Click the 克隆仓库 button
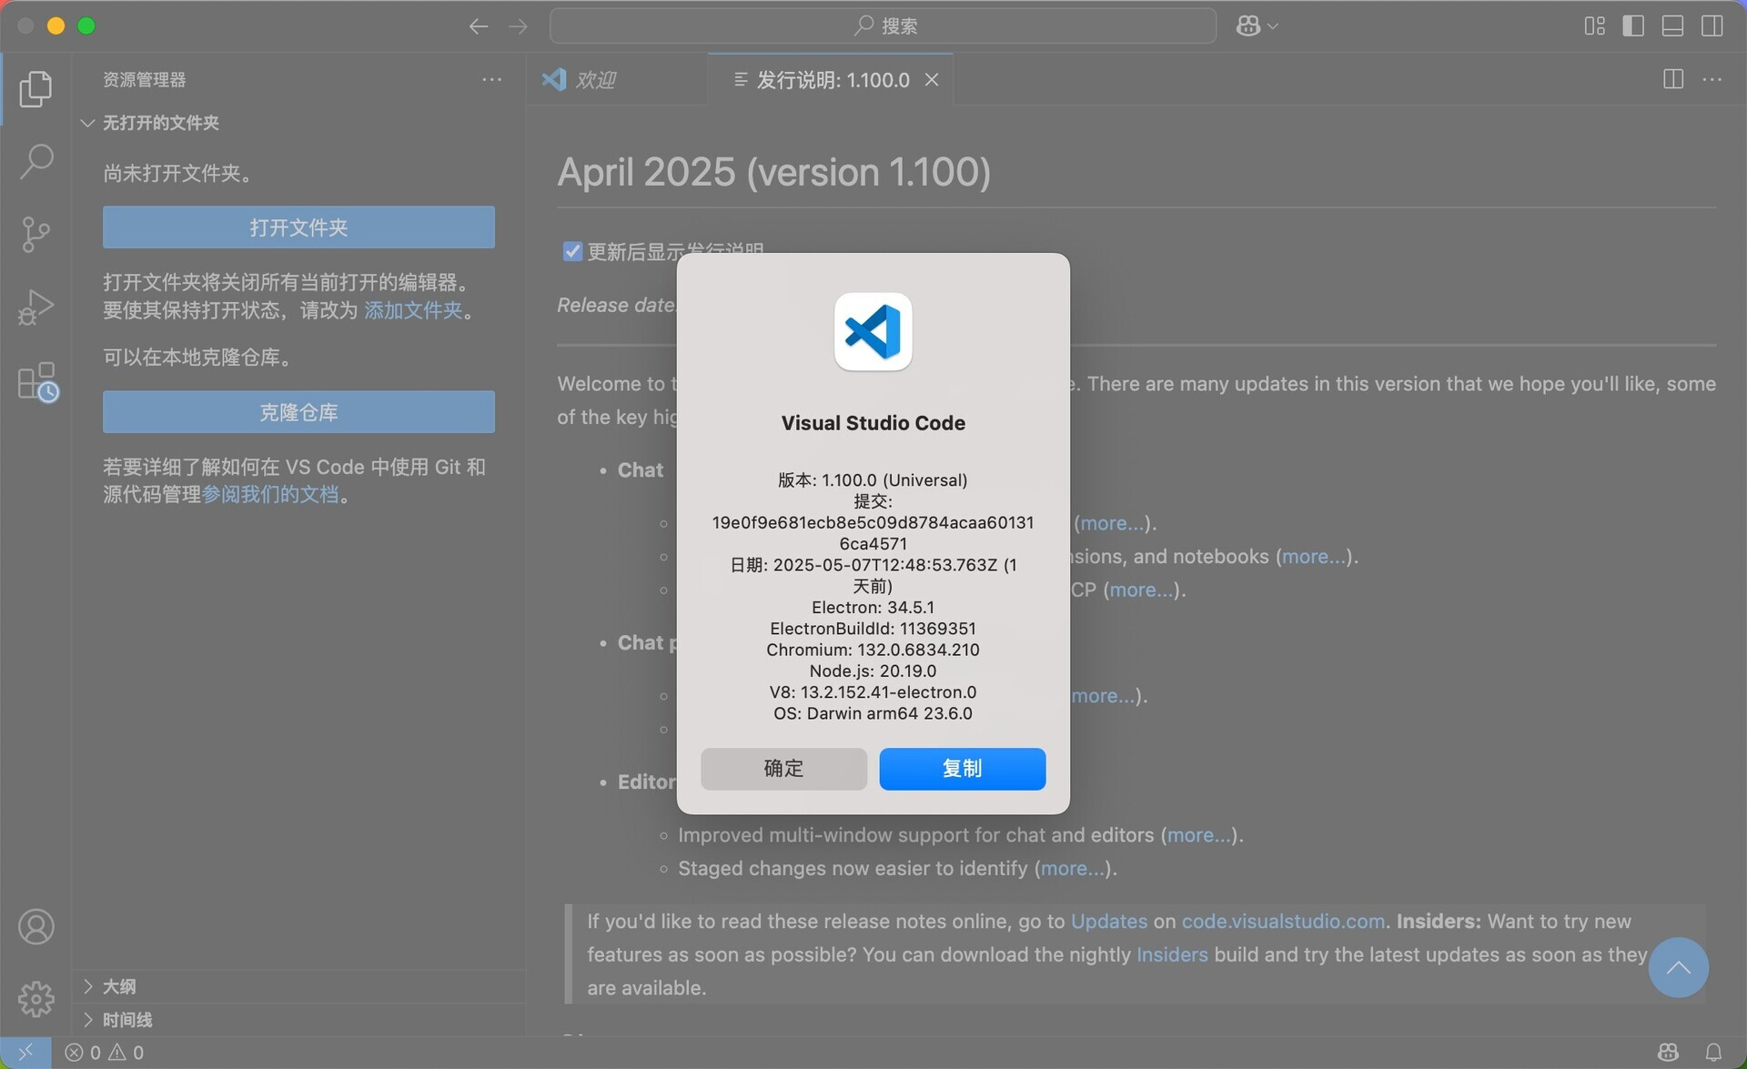The width and height of the screenshot is (1747, 1069). point(298,412)
